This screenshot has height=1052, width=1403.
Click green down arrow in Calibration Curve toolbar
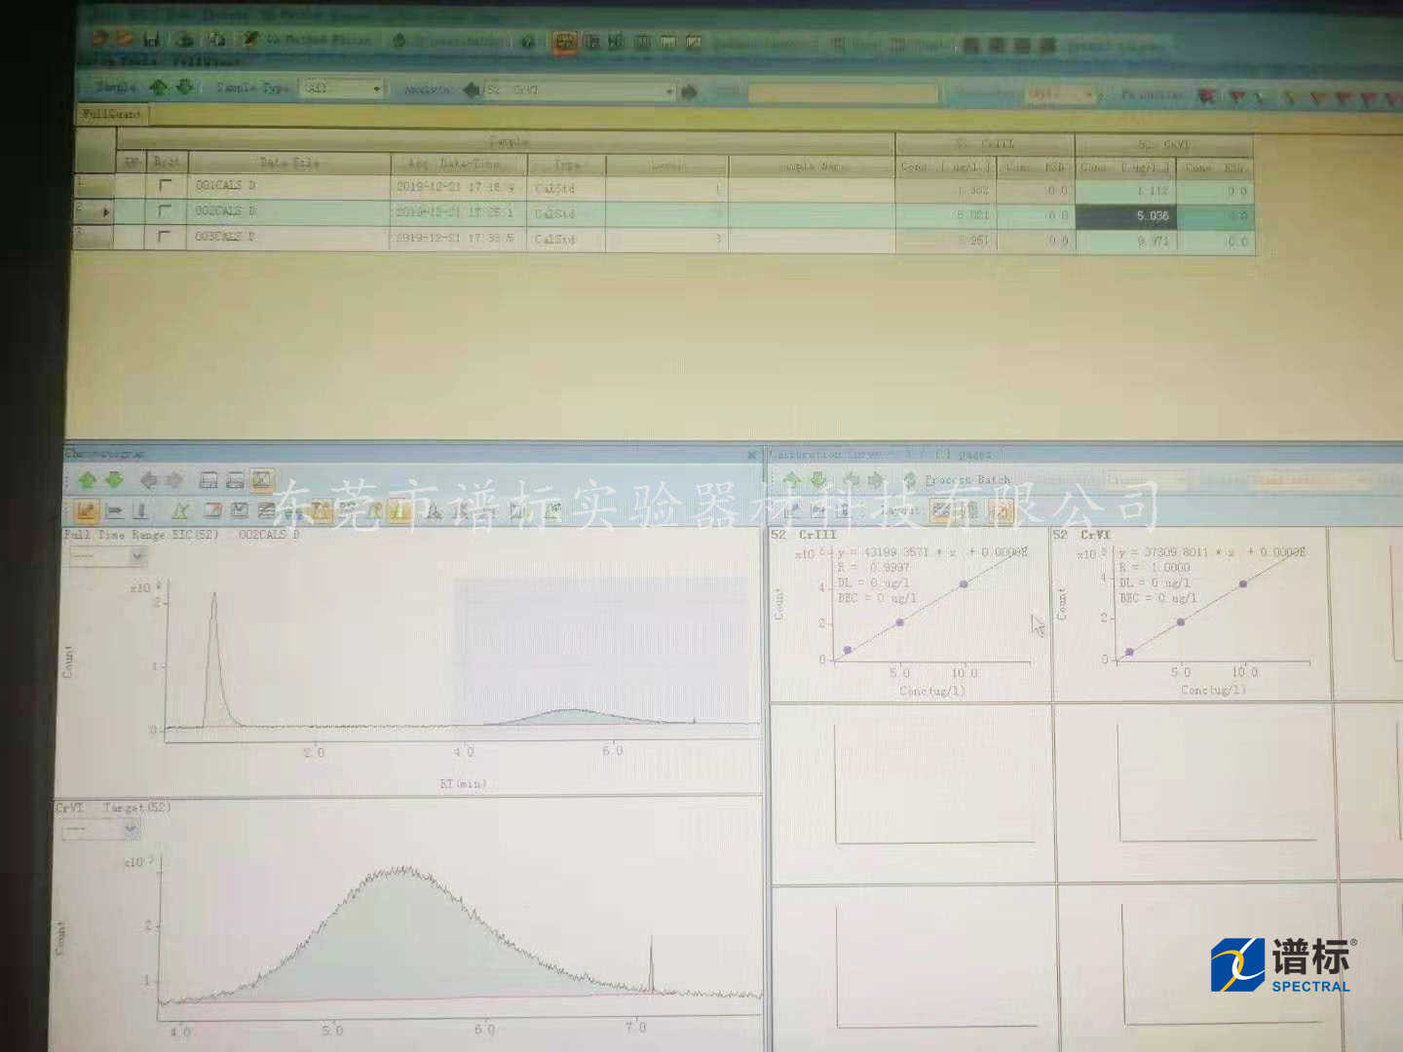tap(818, 479)
